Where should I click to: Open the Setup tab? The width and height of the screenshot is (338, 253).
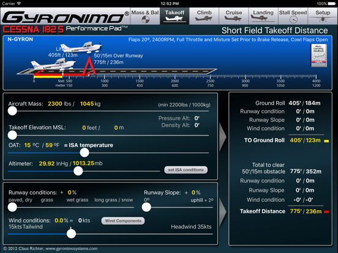point(323,16)
